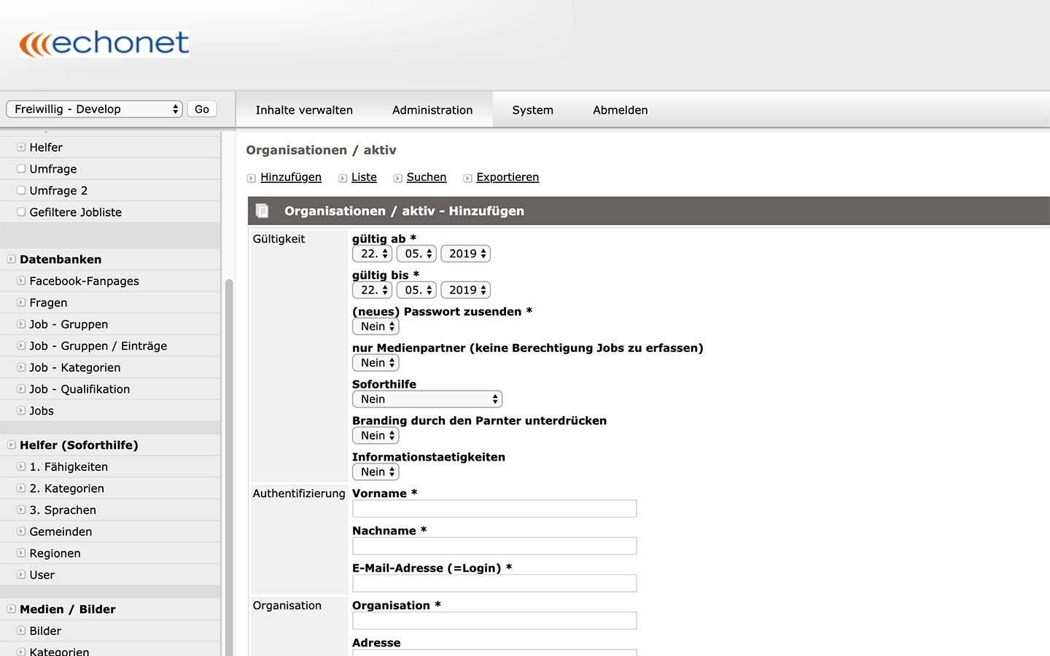
Task: Click the icon beside Gemeinden
Action: (x=21, y=532)
